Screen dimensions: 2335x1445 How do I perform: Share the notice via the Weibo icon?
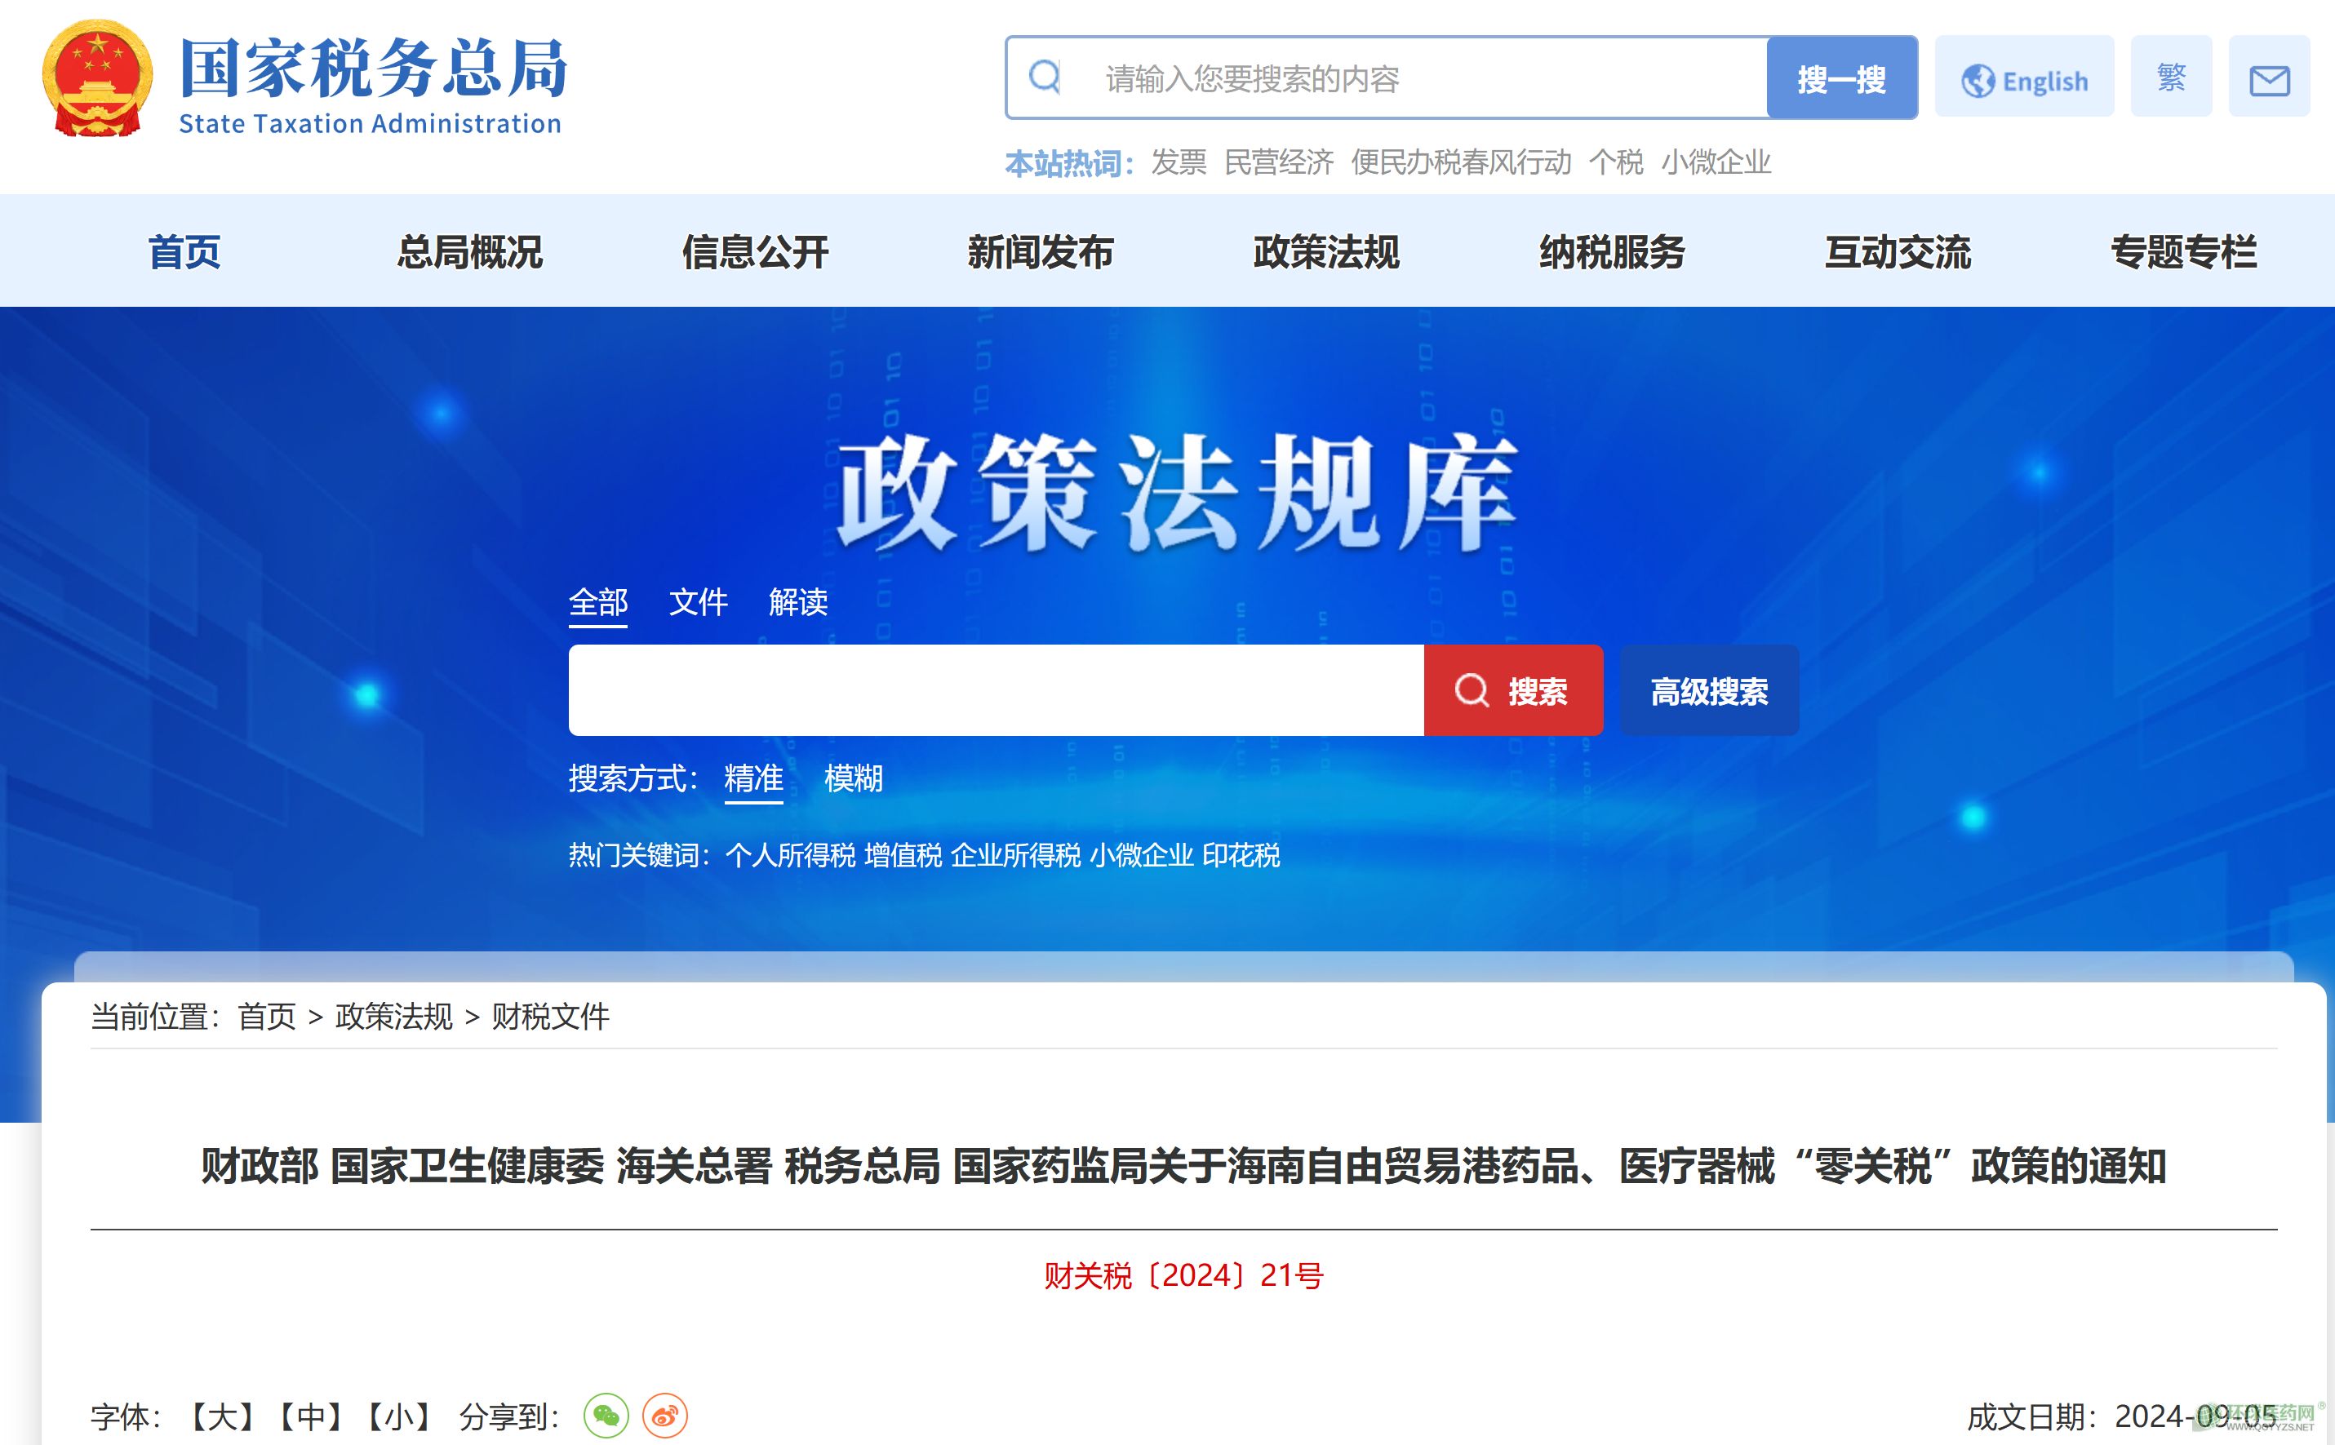(664, 1416)
